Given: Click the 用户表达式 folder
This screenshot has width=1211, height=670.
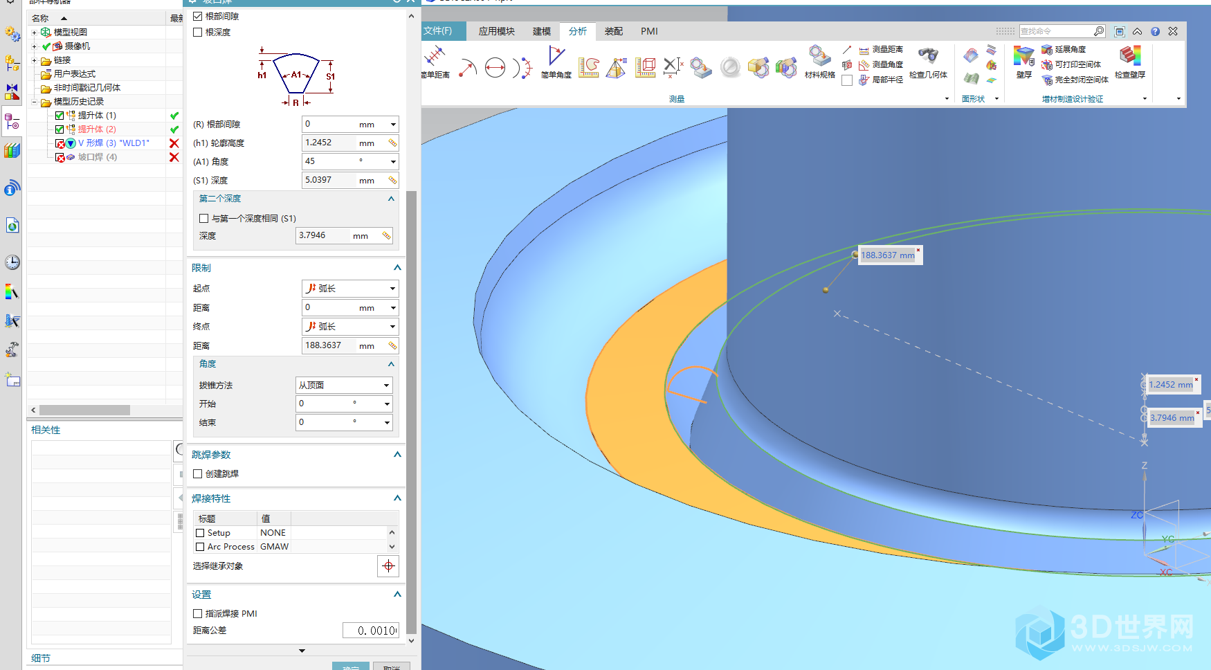Looking at the screenshot, I should (x=75, y=74).
